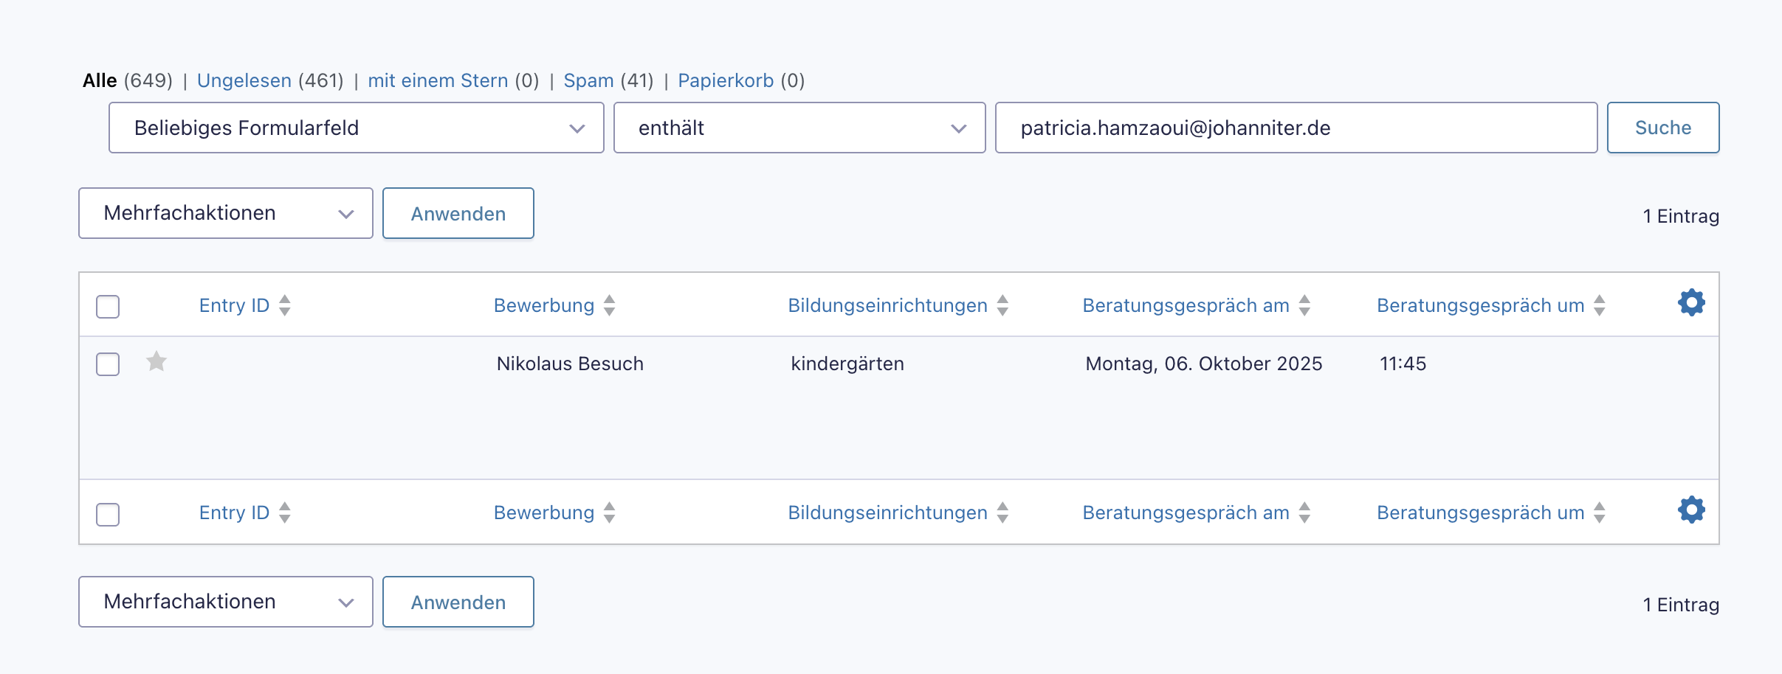Tick the checkbox for Nikolaus Besuch row
The height and width of the screenshot is (674, 1782).
coord(108,364)
